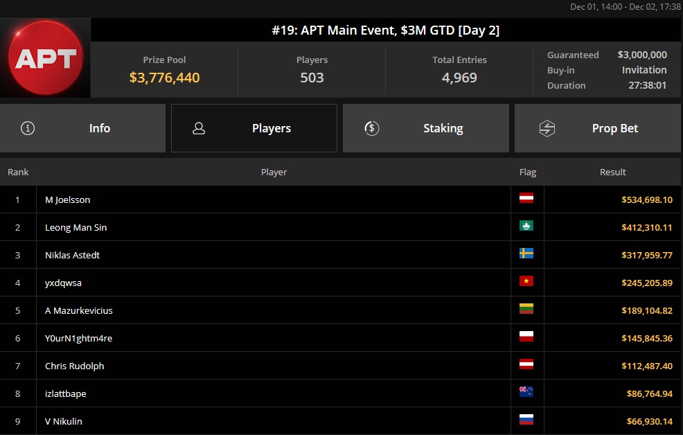Sort by the Result column header
The image size is (683, 435).
pos(612,172)
